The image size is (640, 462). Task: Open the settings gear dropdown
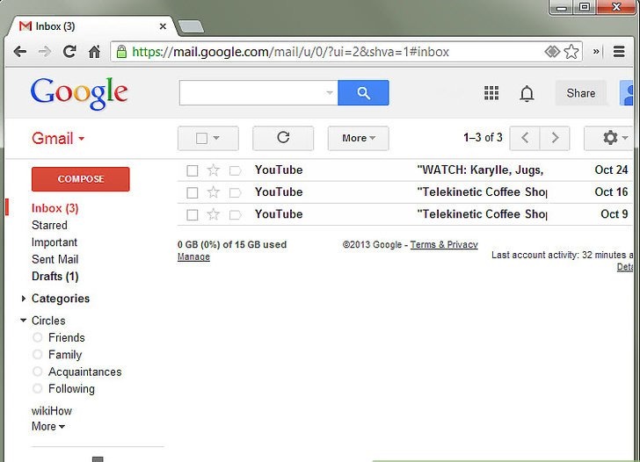[x=615, y=138]
